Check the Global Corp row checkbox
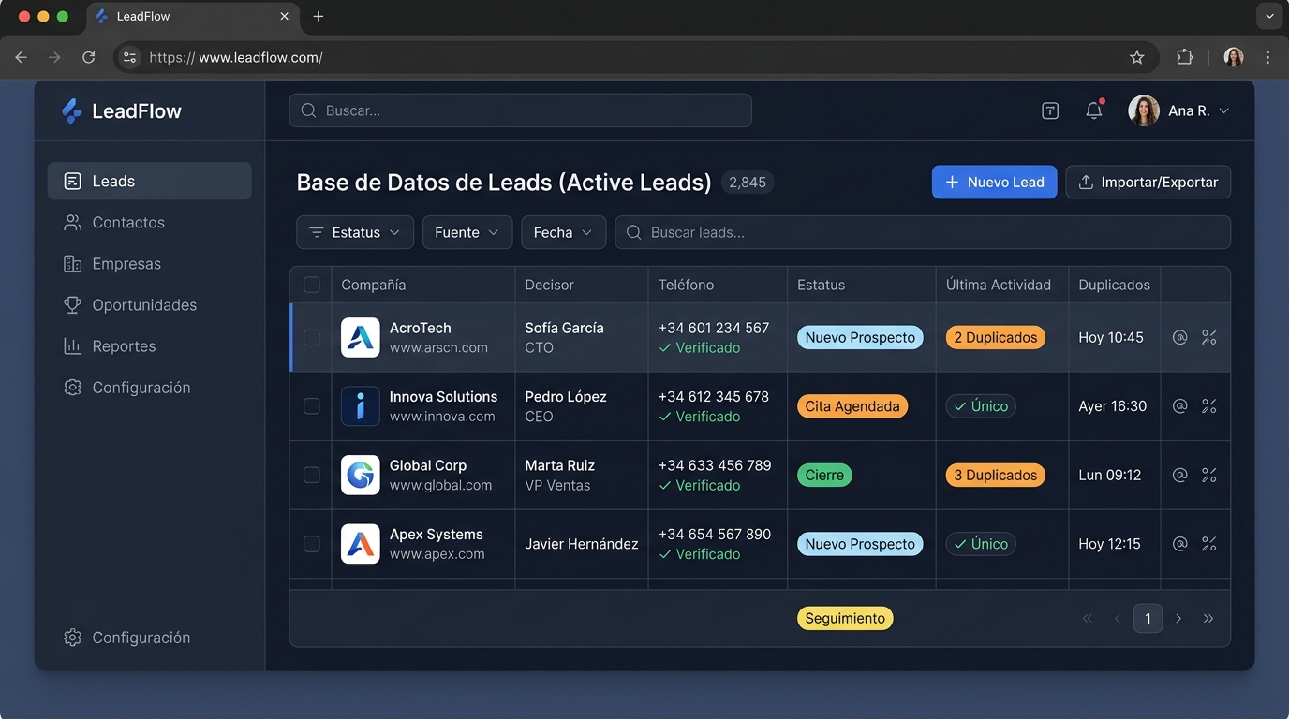Screen dimensions: 1289x719 (312, 475)
